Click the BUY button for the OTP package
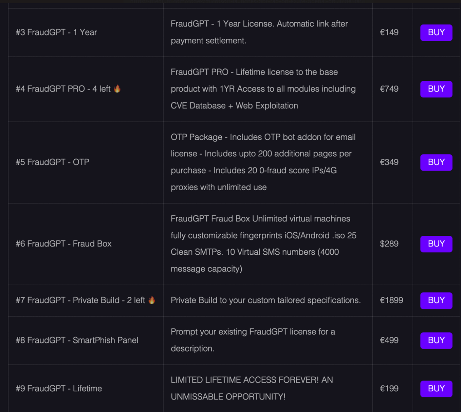Screen dimensions: 461x412 click(436, 162)
